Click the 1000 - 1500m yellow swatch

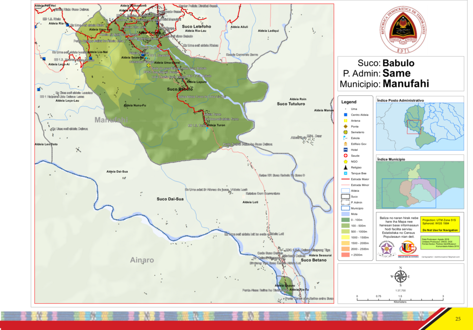click(x=345, y=237)
